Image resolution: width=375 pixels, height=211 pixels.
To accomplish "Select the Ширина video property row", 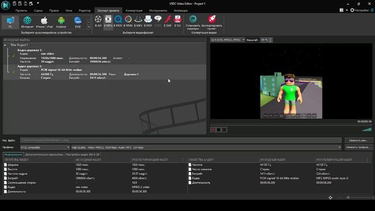I will 95,165.
